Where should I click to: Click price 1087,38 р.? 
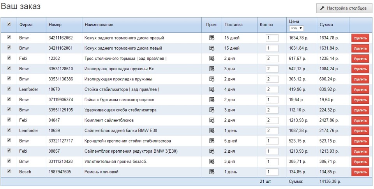click(x=299, y=131)
